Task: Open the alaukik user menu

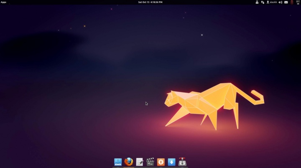Action: point(272,2)
